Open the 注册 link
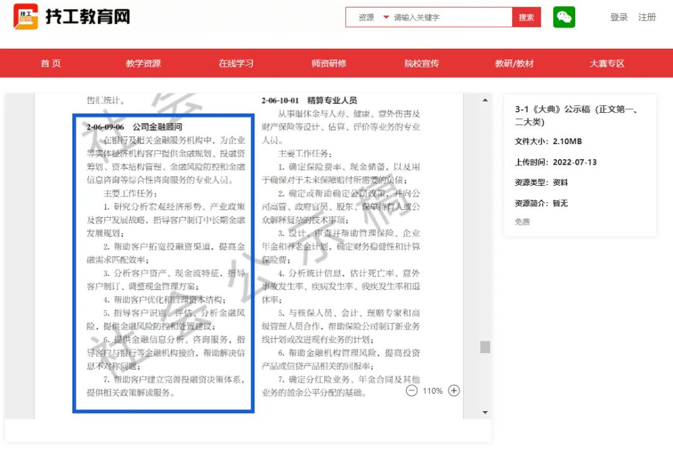 coord(647,17)
